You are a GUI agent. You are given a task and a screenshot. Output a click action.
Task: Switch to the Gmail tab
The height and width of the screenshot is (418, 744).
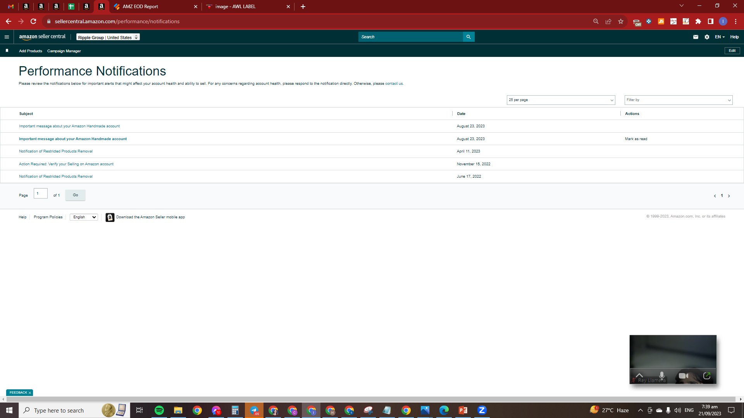[x=11, y=7]
